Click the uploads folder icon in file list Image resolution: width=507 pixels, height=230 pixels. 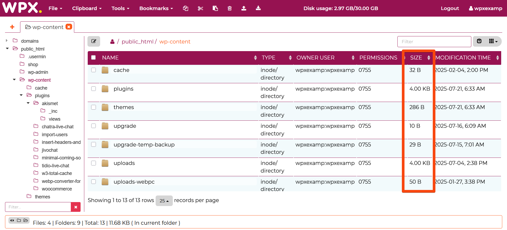pyautogui.click(x=105, y=163)
